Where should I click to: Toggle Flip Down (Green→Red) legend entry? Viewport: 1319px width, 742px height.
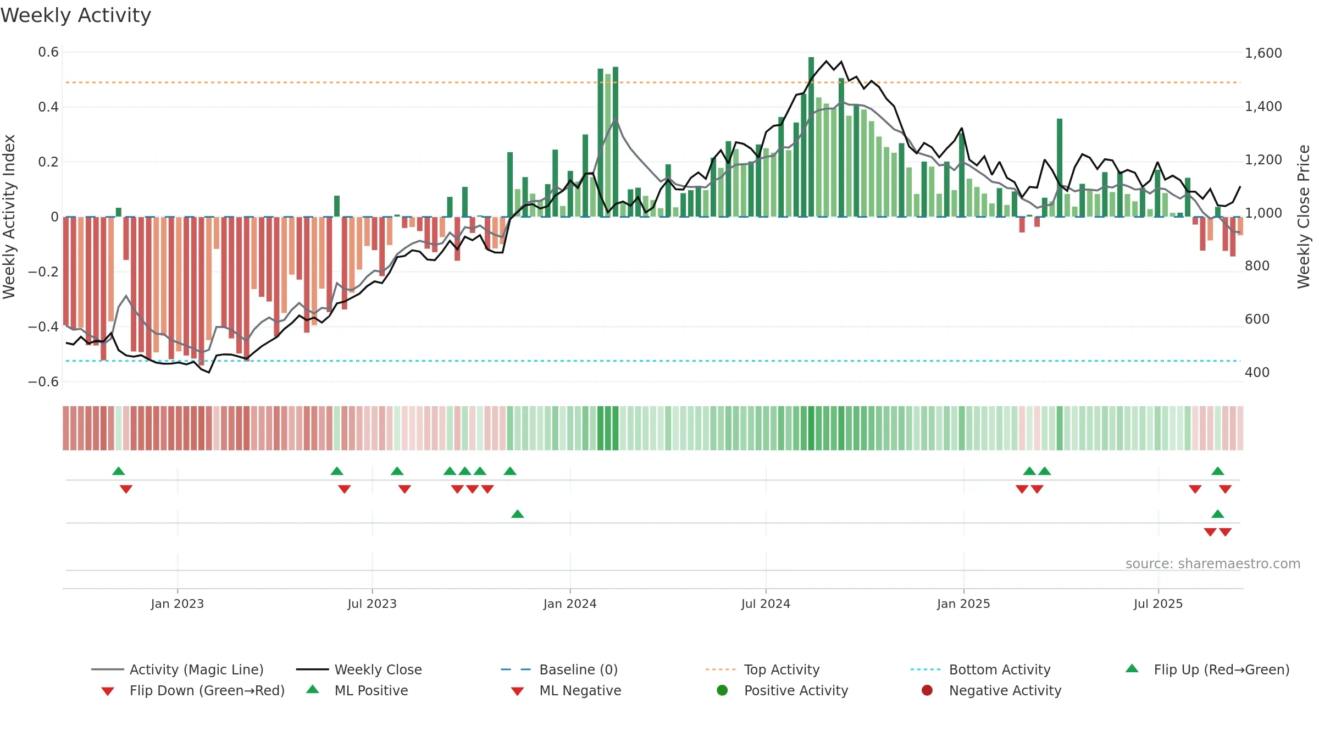[x=192, y=690]
